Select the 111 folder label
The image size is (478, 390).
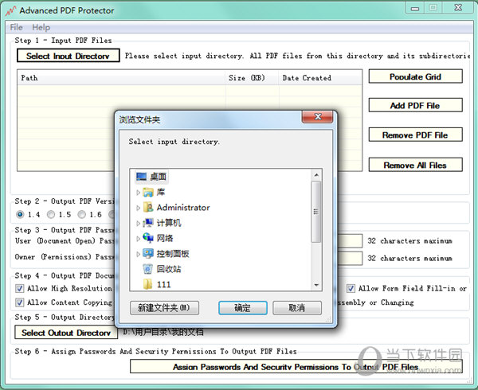[x=163, y=284]
